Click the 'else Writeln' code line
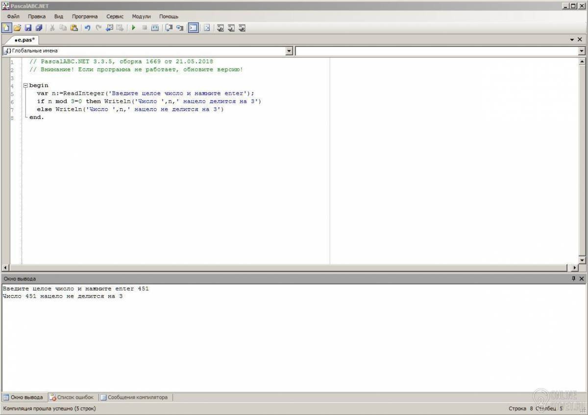 [130, 109]
